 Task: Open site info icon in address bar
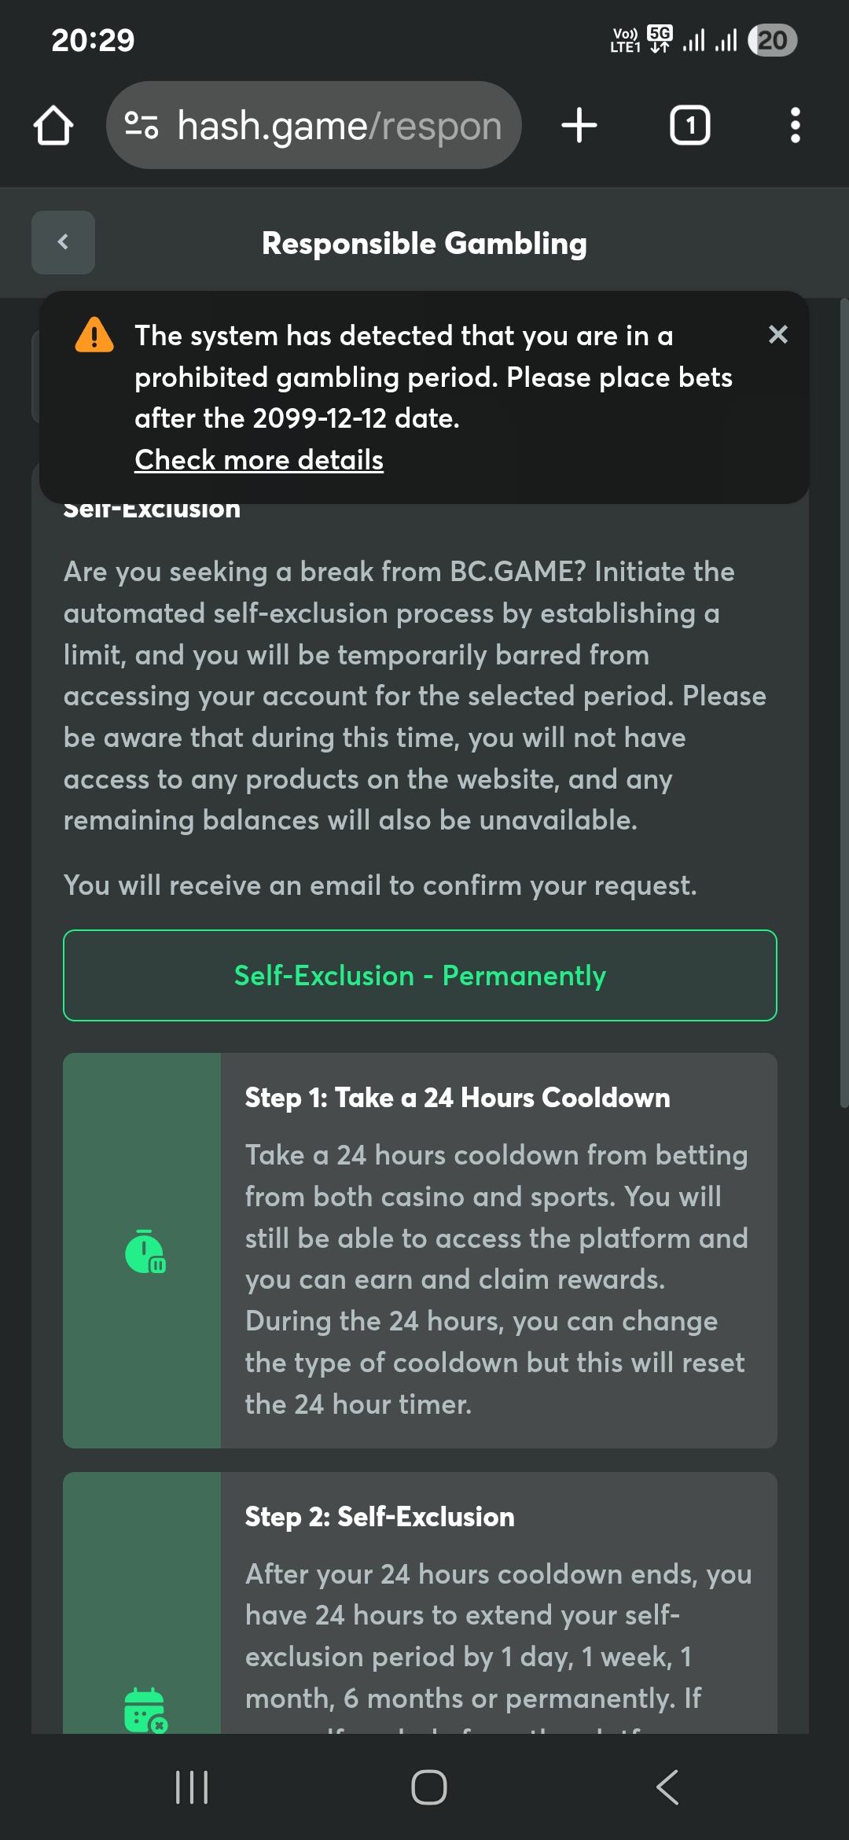pos(142,126)
